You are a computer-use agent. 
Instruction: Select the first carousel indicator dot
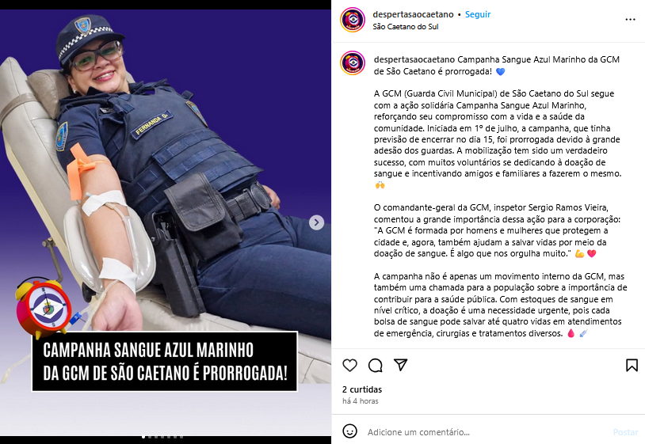click(143, 437)
